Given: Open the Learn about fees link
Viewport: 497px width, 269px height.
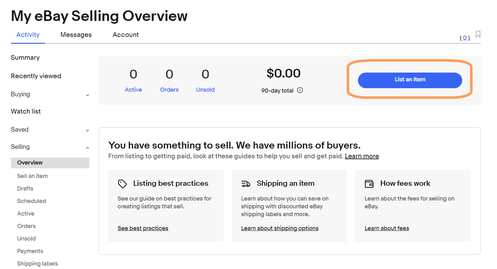Looking at the screenshot, I should tap(387, 228).
